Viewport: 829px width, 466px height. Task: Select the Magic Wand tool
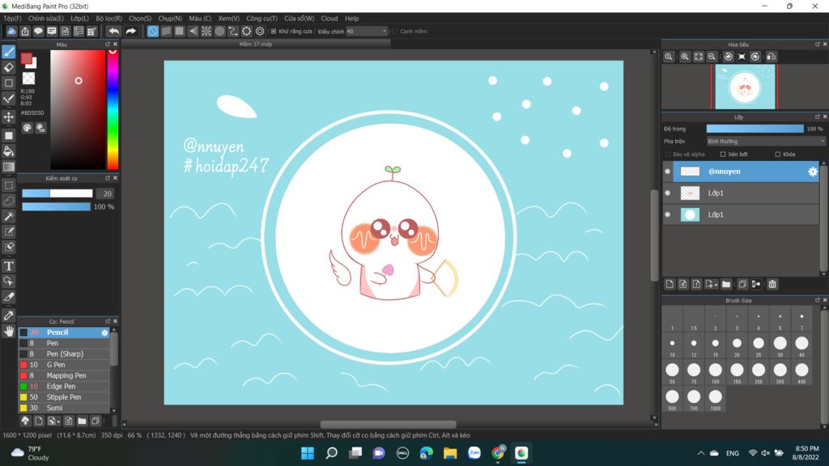pos(8,216)
